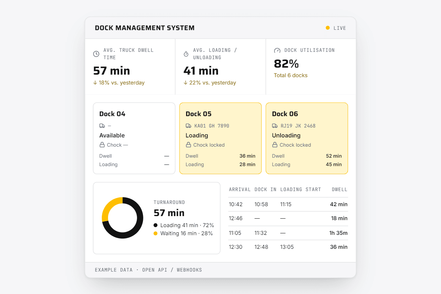Image resolution: width=441 pixels, height=294 pixels.
Task: Click the LIVE indicator label
Action: click(x=340, y=28)
